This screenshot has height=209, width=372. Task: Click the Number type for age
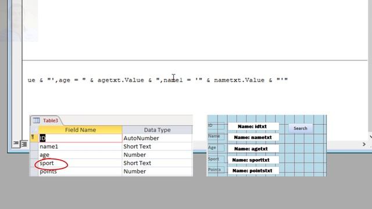pyautogui.click(x=157, y=155)
